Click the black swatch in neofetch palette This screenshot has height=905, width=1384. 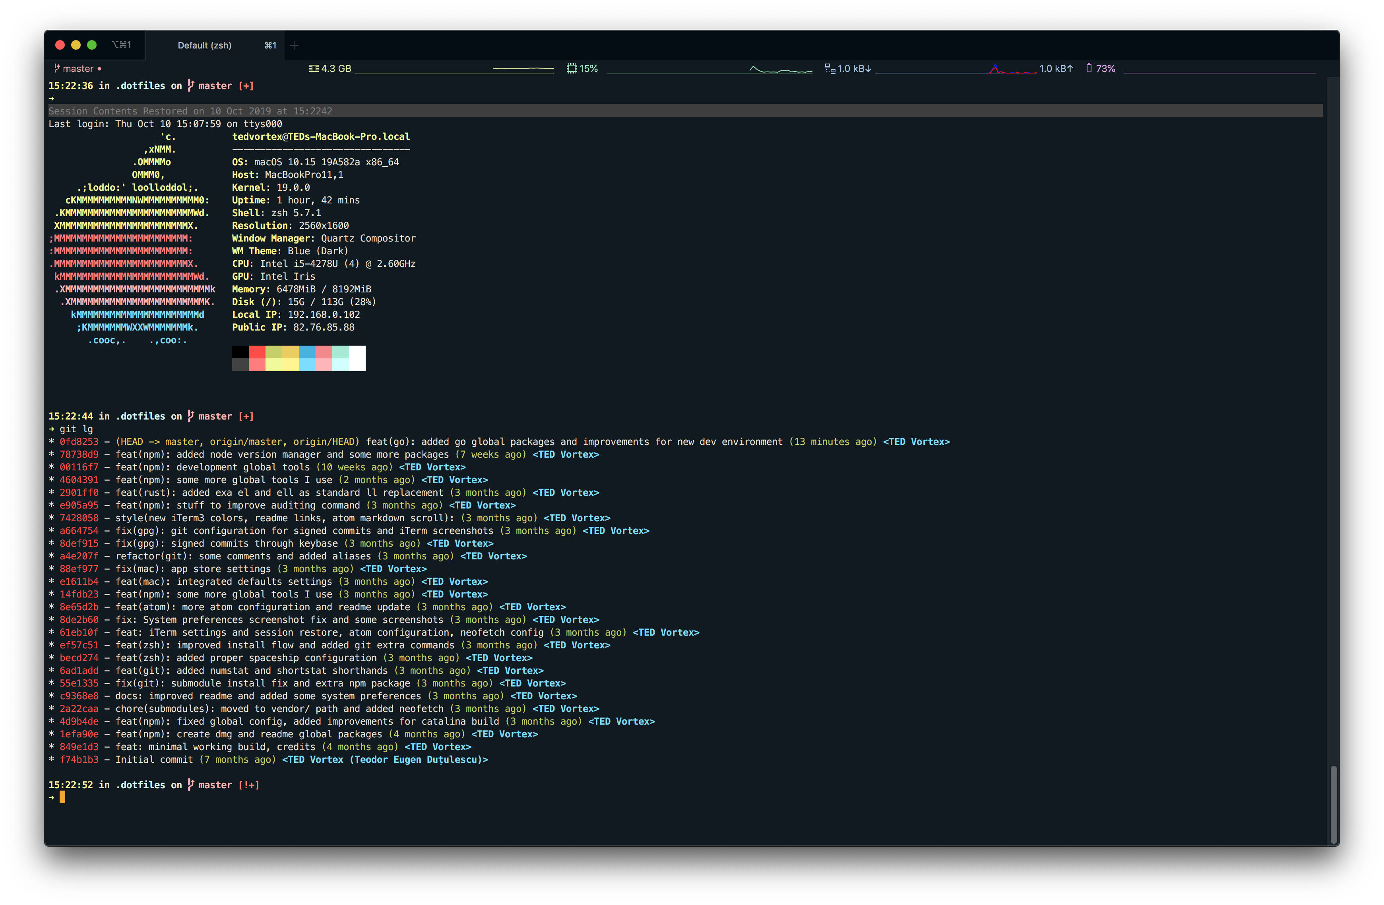click(240, 352)
